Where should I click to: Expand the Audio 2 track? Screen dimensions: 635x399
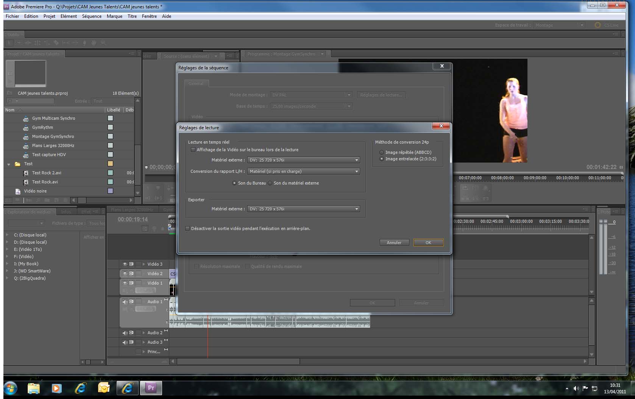pos(144,333)
